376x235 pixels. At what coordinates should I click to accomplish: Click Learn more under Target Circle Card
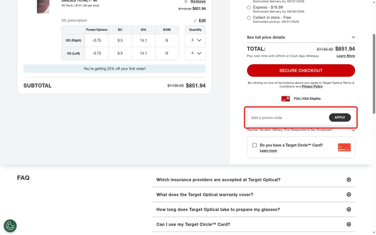[x=268, y=150]
